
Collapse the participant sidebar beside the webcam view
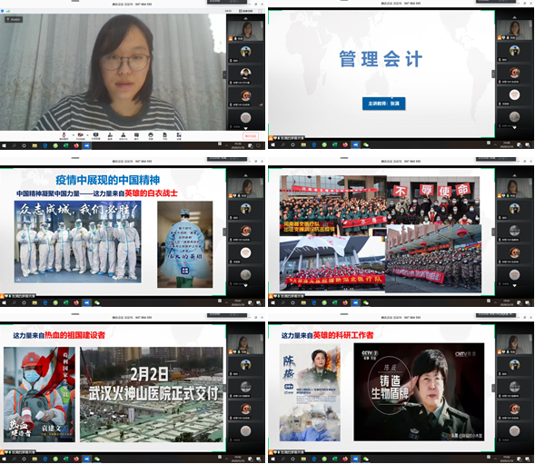(x=224, y=74)
